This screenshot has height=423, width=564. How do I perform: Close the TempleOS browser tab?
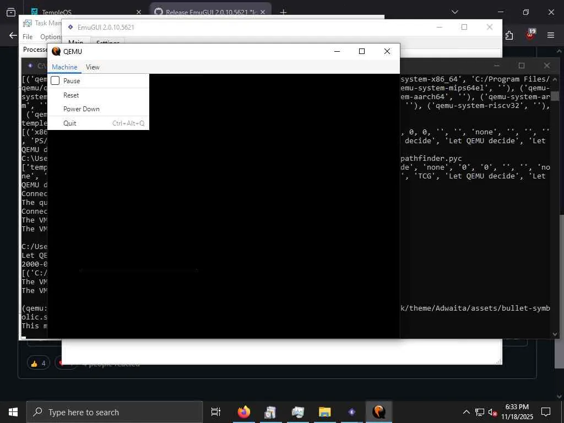[139, 12]
